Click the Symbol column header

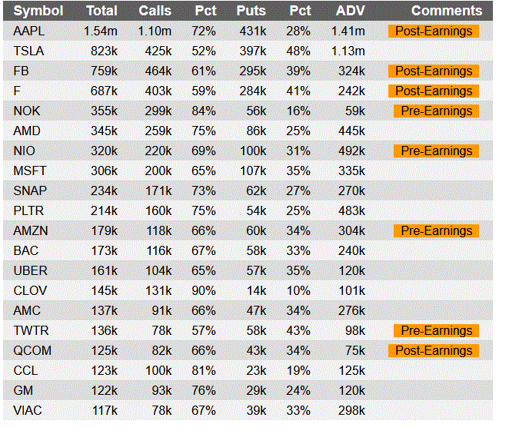point(38,11)
